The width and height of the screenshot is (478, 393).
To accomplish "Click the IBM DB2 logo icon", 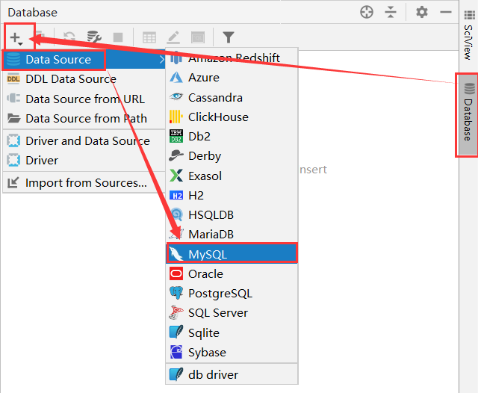I will (x=176, y=136).
